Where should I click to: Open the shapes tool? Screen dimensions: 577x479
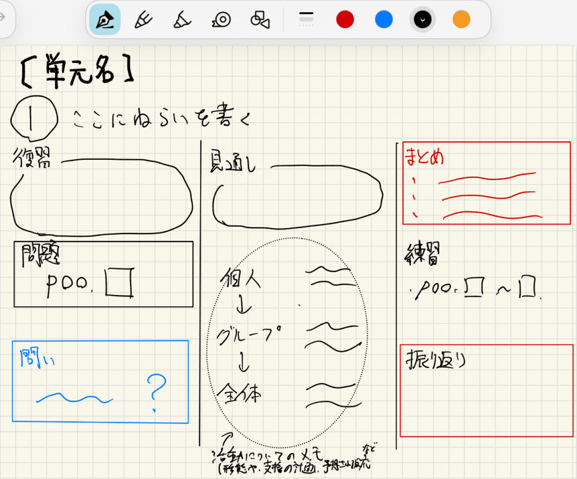point(259,20)
